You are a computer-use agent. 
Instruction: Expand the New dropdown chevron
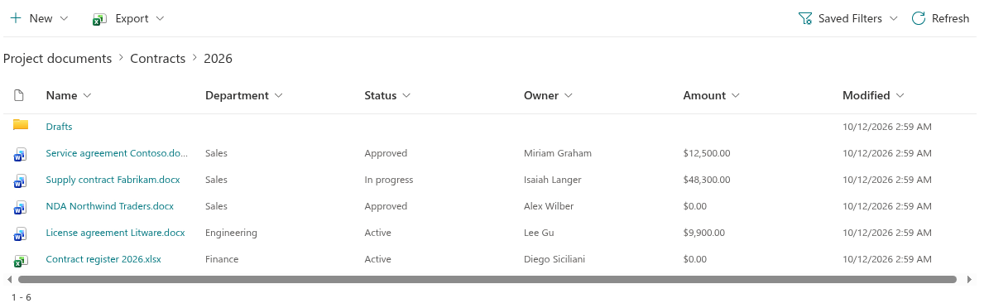pos(64,19)
